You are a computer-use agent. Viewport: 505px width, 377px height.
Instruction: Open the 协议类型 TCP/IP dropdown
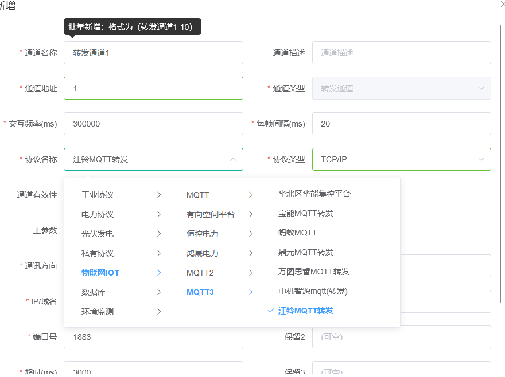pos(401,159)
